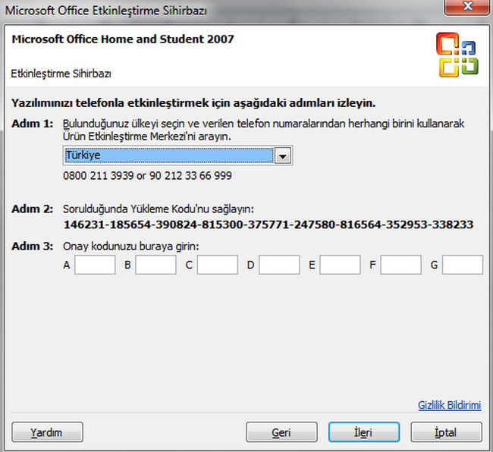Click the Adım 2 label
The image size is (493, 452).
33,209
